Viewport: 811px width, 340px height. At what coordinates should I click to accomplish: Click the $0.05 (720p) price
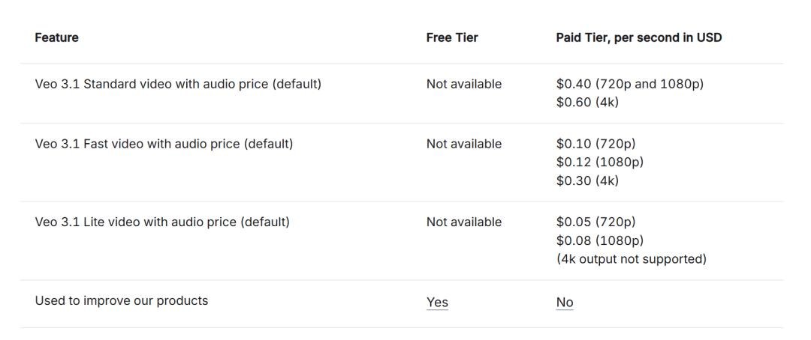pos(595,222)
